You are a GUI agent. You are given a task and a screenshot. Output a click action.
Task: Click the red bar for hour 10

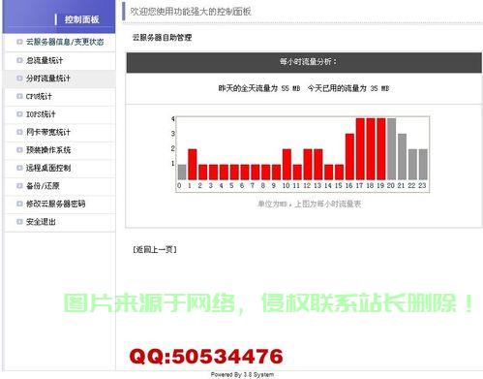coord(287,164)
